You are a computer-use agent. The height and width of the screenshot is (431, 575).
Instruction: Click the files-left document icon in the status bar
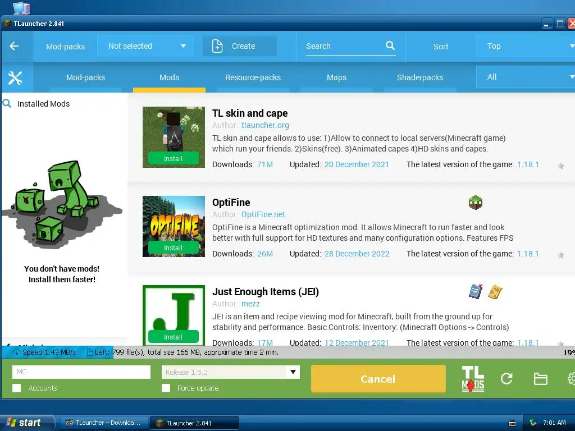point(90,352)
